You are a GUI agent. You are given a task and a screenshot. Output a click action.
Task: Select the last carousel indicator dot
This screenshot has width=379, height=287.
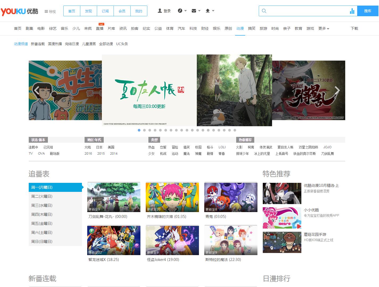235,130
